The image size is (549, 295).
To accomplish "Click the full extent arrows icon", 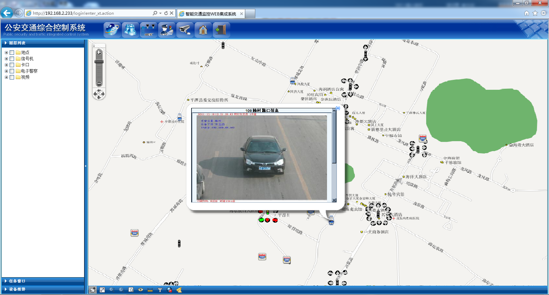I will point(102,290).
